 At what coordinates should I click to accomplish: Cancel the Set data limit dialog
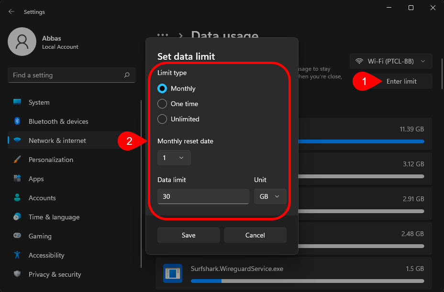tap(255, 235)
